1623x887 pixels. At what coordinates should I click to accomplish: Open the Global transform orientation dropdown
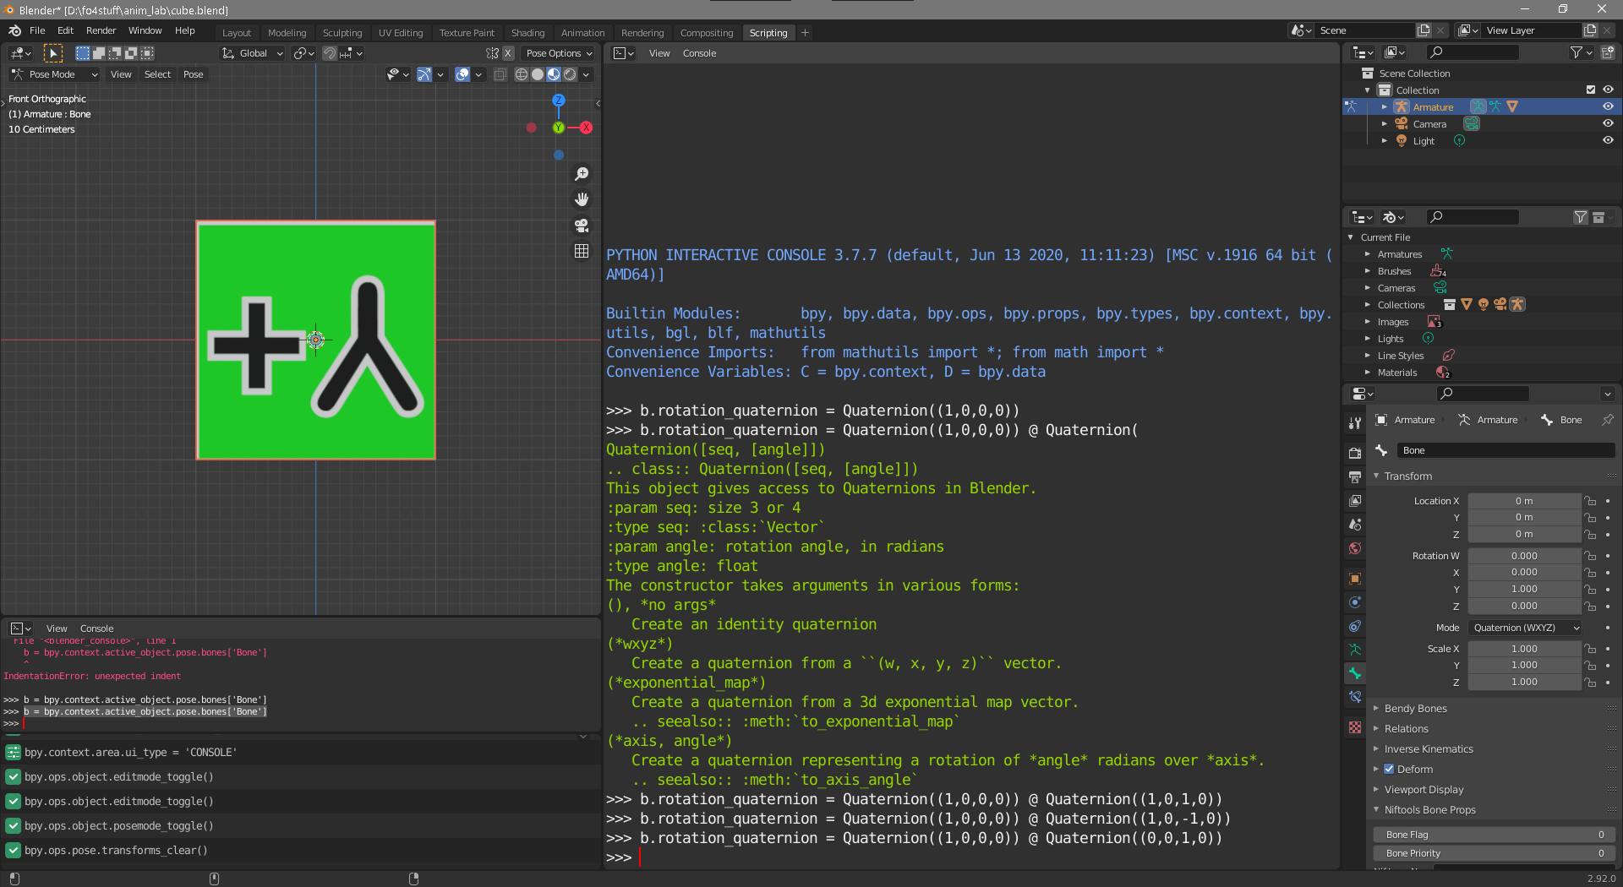[x=253, y=53]
